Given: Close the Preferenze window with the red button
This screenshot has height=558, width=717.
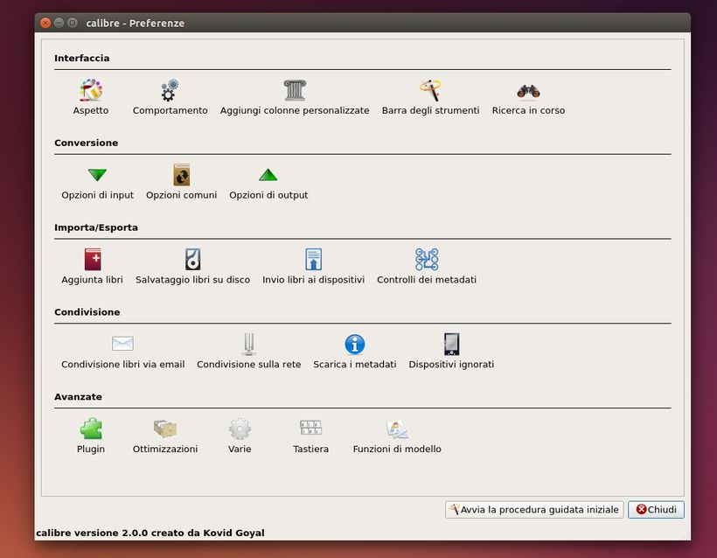Looking at the screenshot, I should [45, 23].
